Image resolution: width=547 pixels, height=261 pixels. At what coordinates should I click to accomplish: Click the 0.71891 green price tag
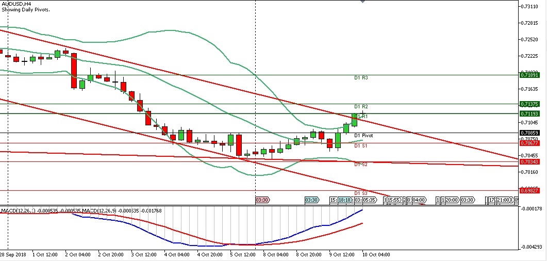[529, 75]
